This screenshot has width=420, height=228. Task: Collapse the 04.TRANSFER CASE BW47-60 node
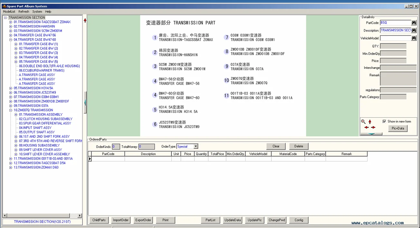(x=11, y=40)
